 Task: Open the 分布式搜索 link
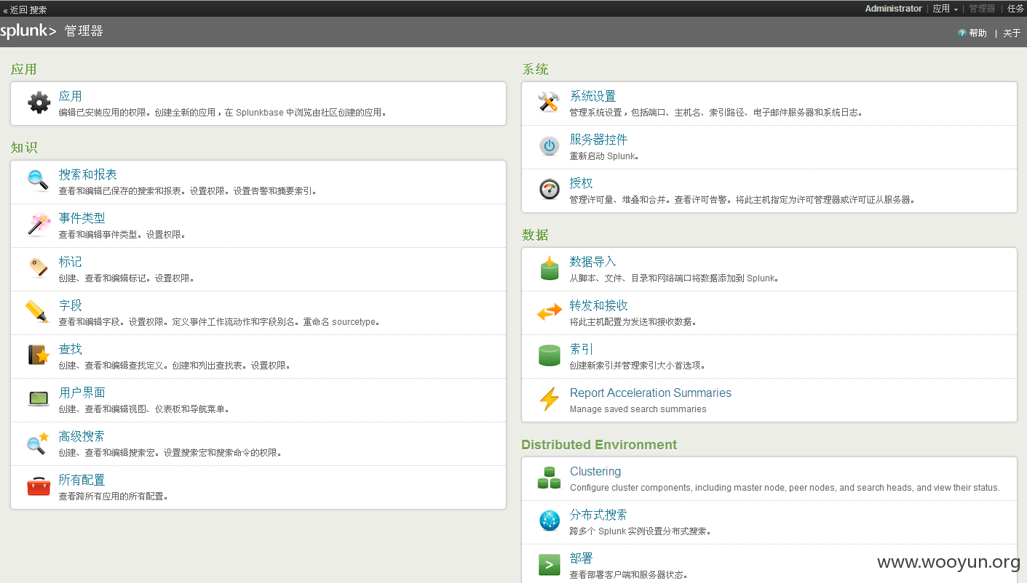598,515
